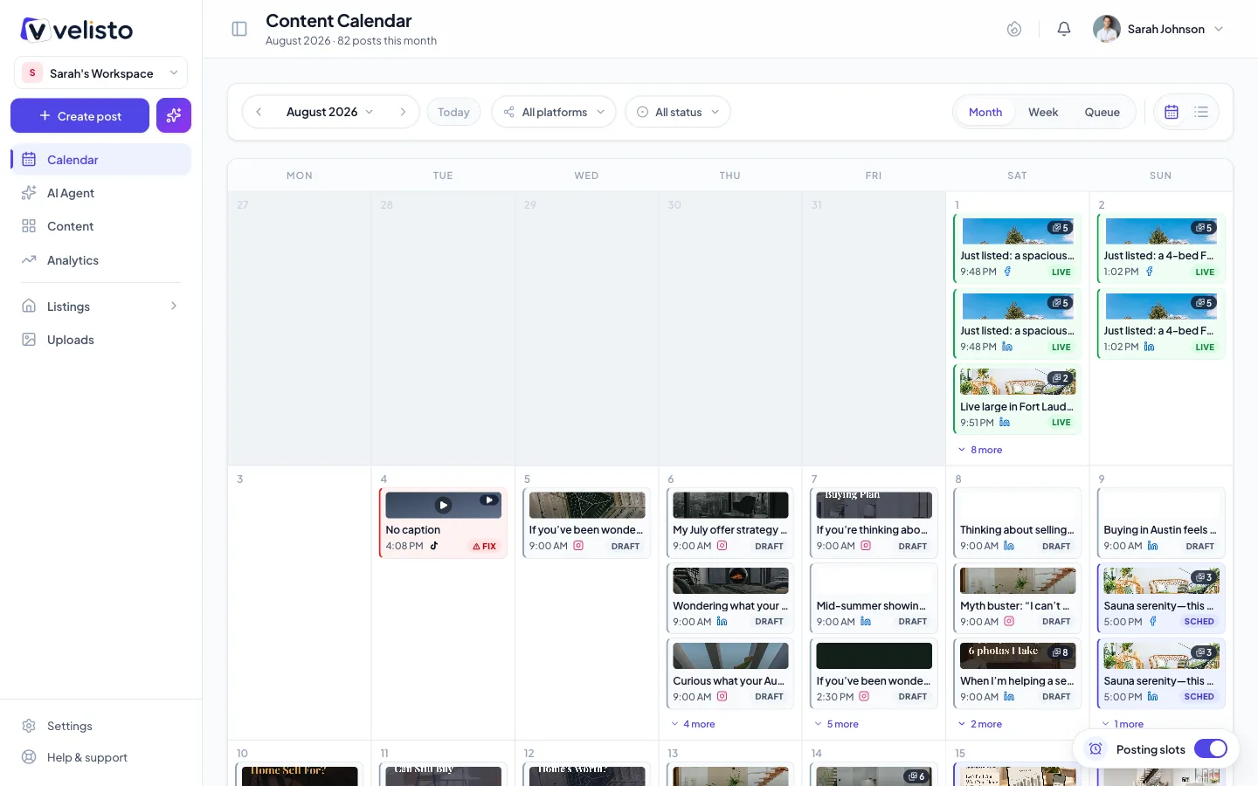Open Thinking about selling... draft

point(1017,522)
